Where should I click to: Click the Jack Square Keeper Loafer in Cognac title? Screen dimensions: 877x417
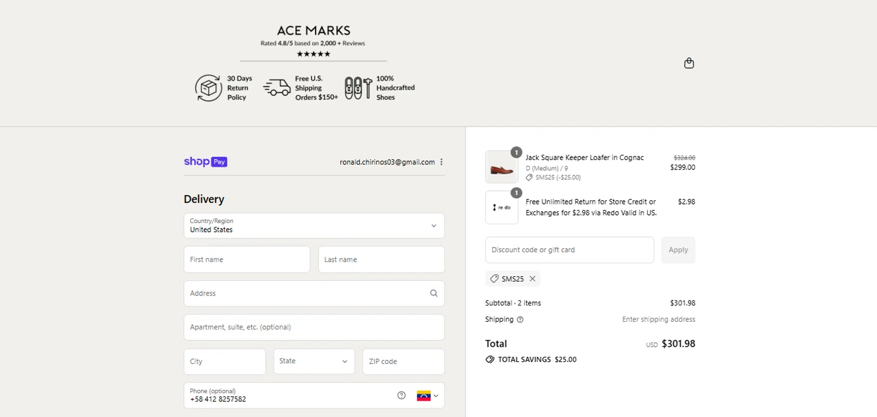point(585,158)
